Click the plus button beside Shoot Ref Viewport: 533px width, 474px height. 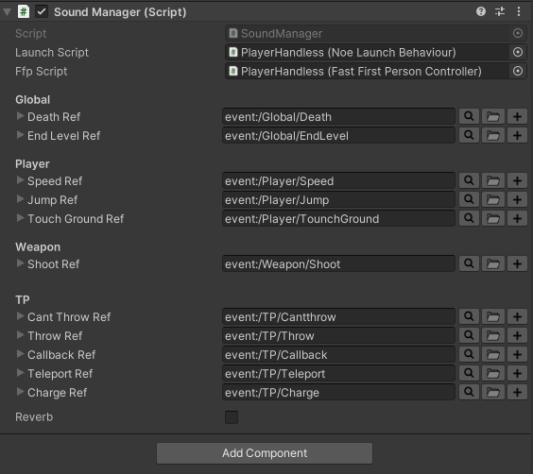click(x=517, y=263)
